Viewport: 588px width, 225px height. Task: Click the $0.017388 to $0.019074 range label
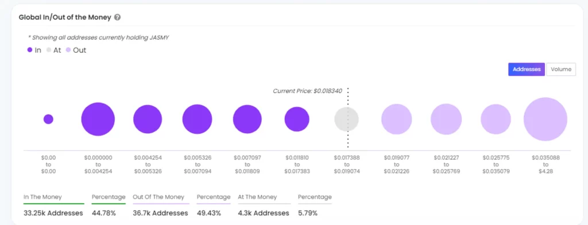point(347,165)
